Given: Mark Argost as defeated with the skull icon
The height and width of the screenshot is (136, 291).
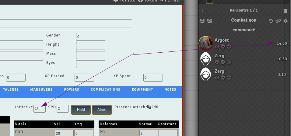Looking at the screenshot, I should (223, 47).
